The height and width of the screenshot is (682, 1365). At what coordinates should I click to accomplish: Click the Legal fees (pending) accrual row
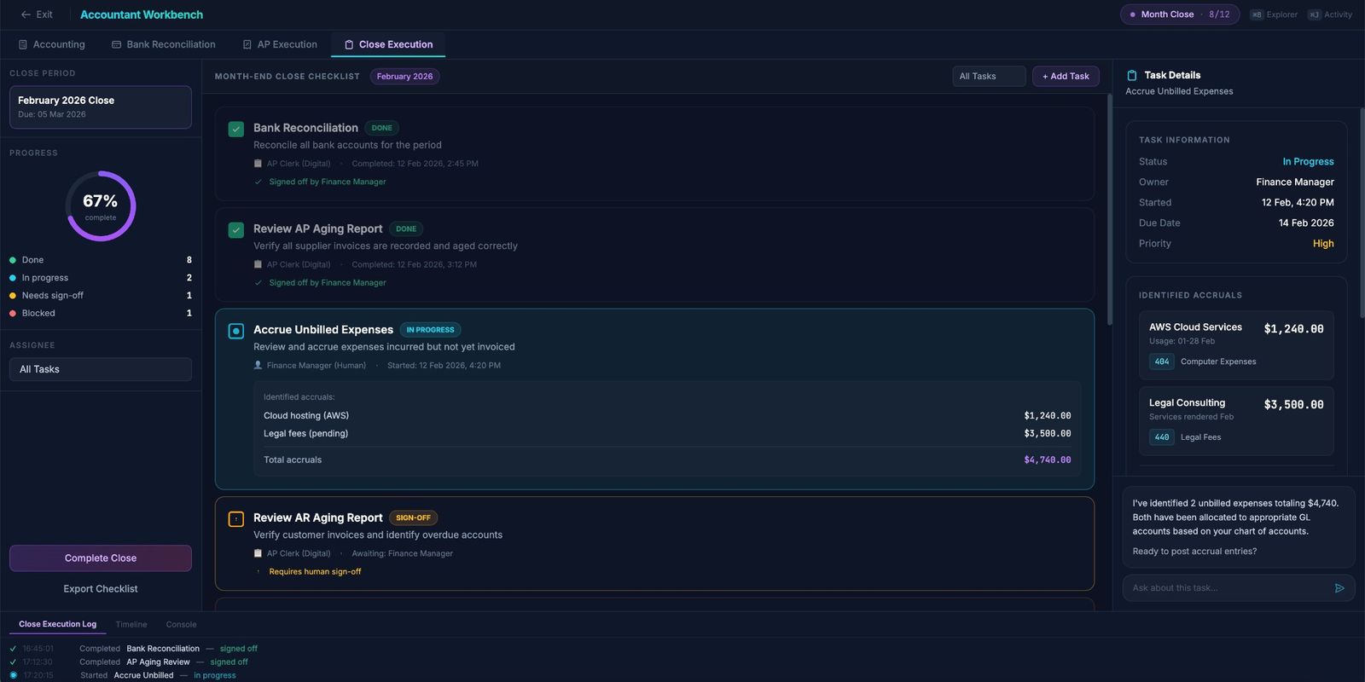tap(667, 434)
